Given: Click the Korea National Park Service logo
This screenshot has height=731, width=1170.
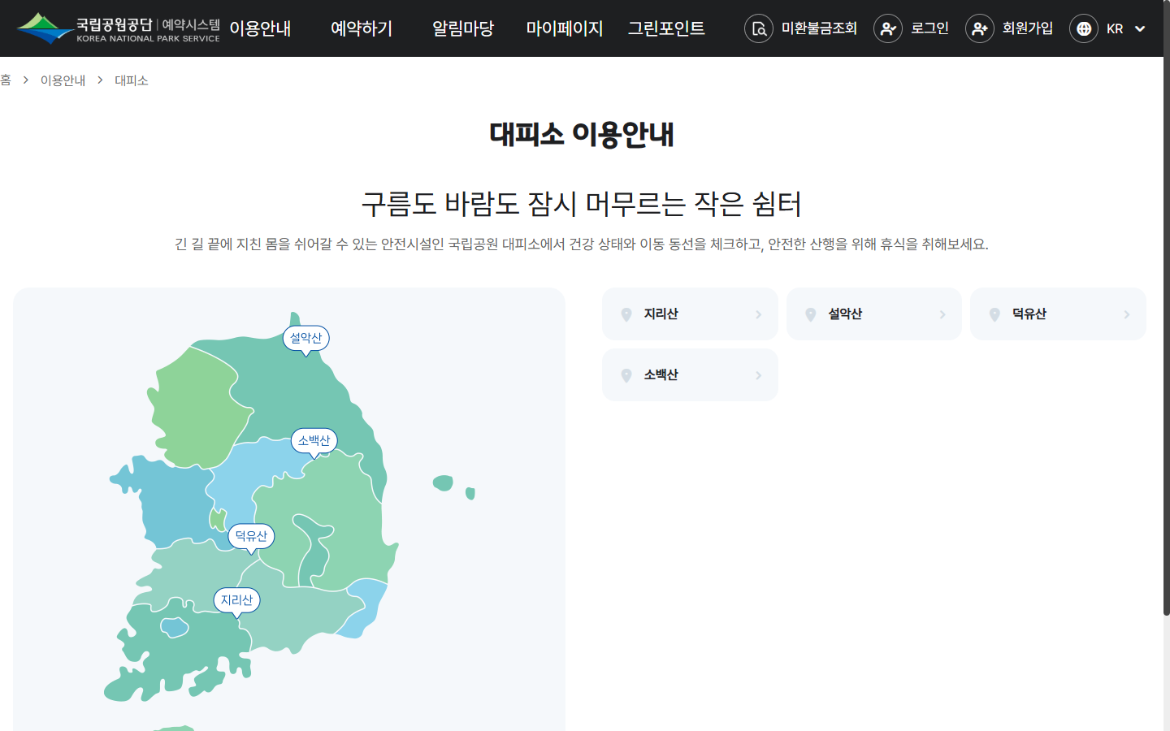Looking at the screenshot, I should pyautogui.click(x=119, y=28).
